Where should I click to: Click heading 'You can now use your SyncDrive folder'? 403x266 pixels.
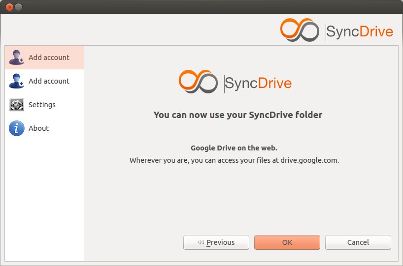(238, 115)
